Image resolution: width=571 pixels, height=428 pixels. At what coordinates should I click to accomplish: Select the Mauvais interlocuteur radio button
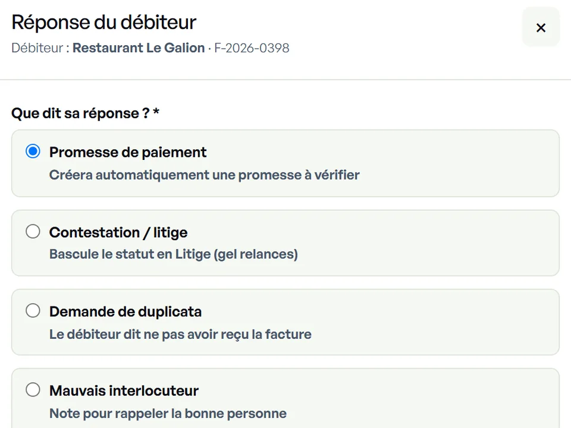coord(33,389)
